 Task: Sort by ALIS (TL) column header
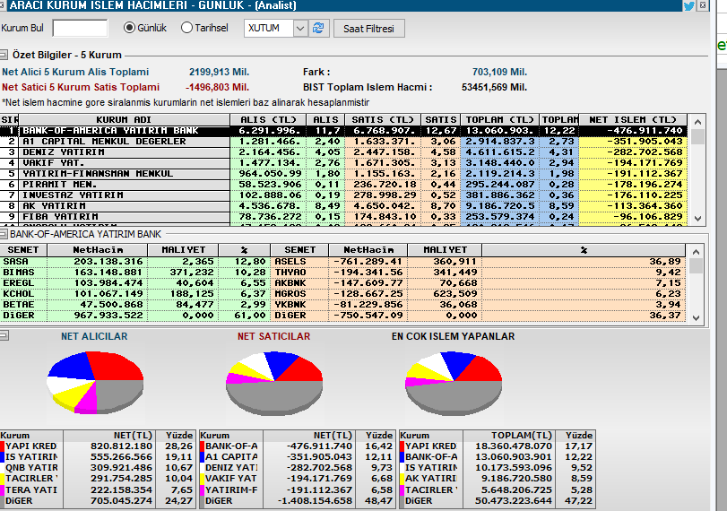[x=268, y=119]
